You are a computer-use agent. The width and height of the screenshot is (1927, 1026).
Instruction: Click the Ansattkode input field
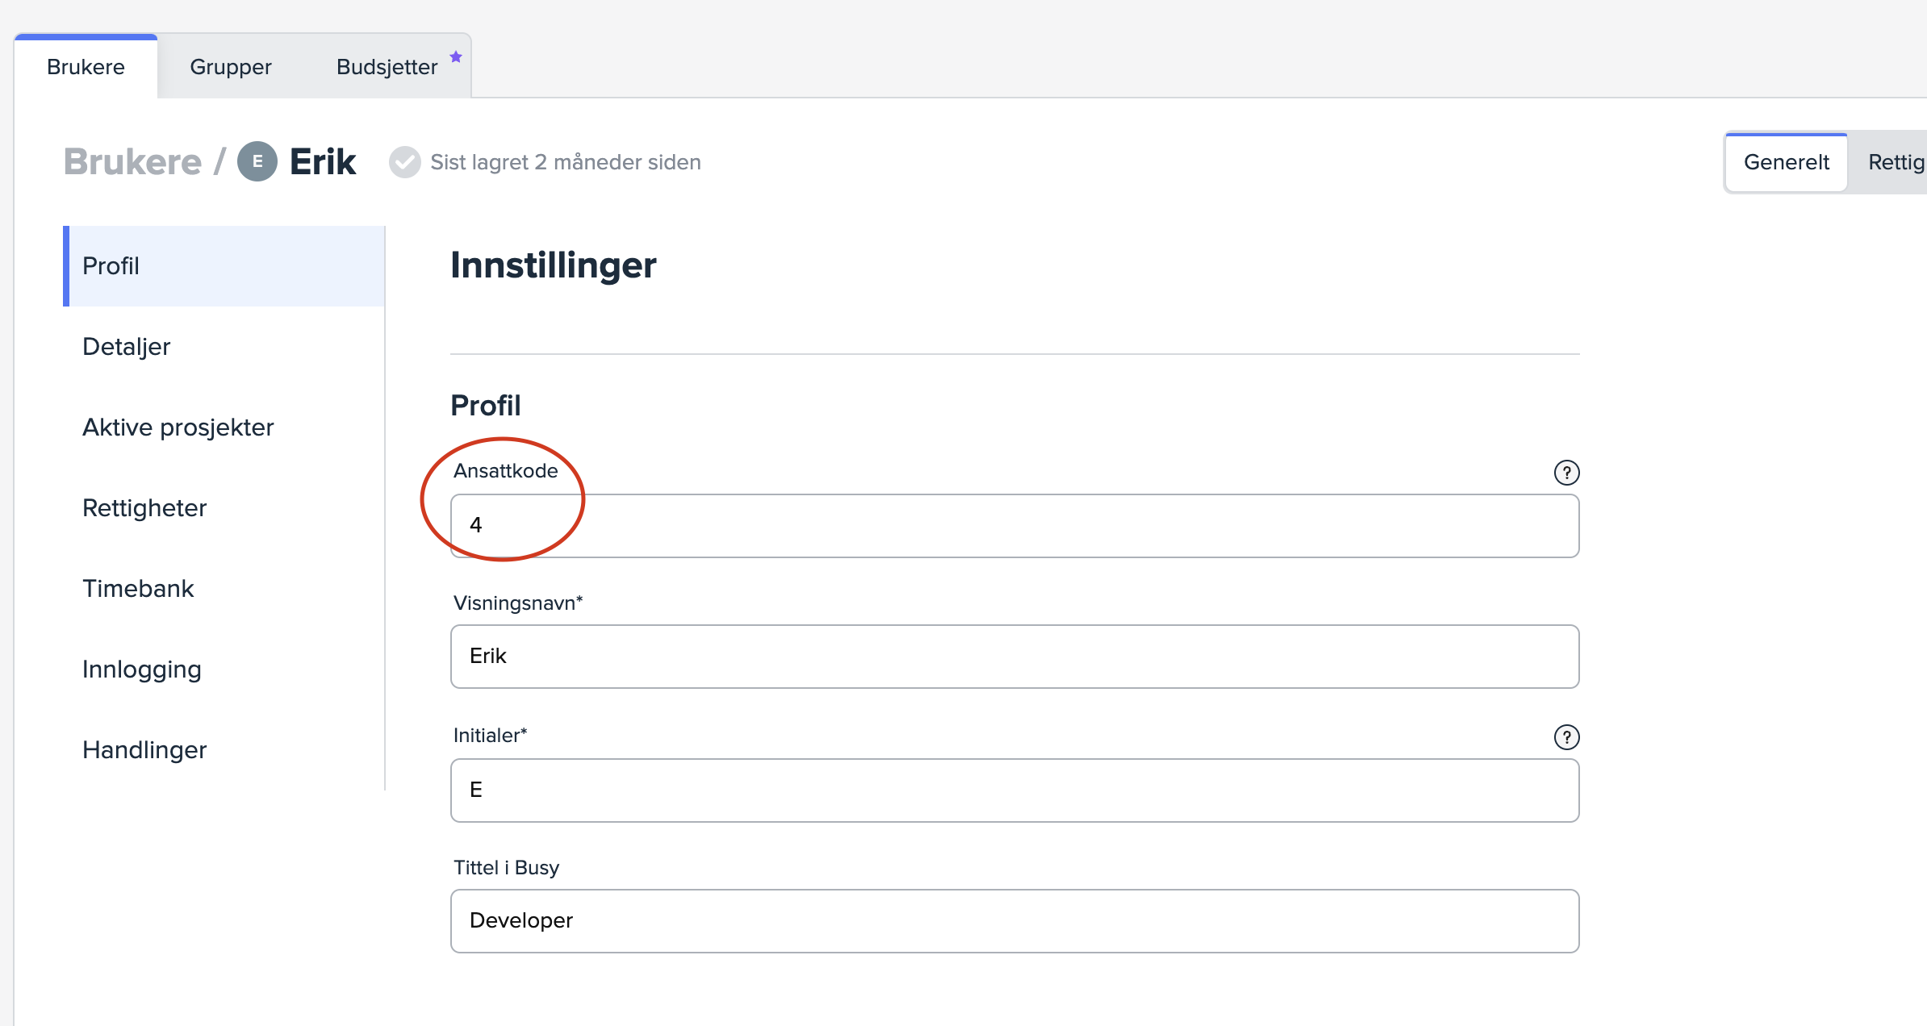pos(1014,526)
